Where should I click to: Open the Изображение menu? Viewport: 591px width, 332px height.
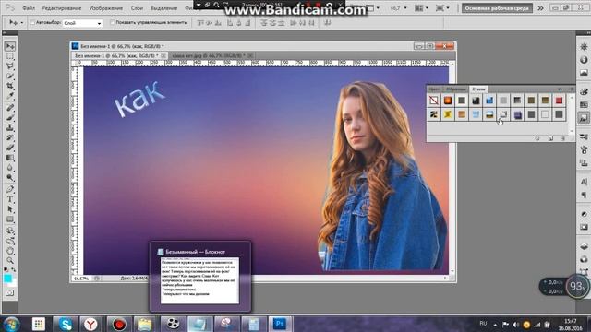pos(106,8)
